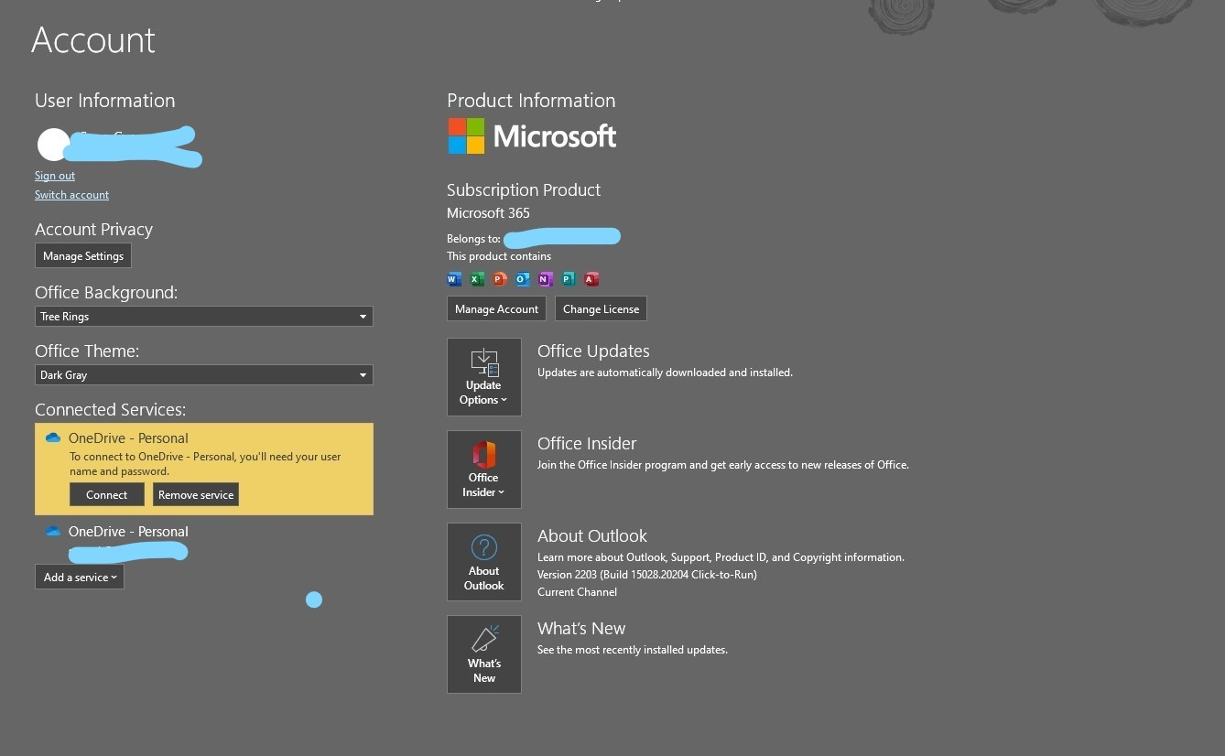Click the Microsoft four-color logo
This screenshot has height=756, width=1225.
point(466,136)
